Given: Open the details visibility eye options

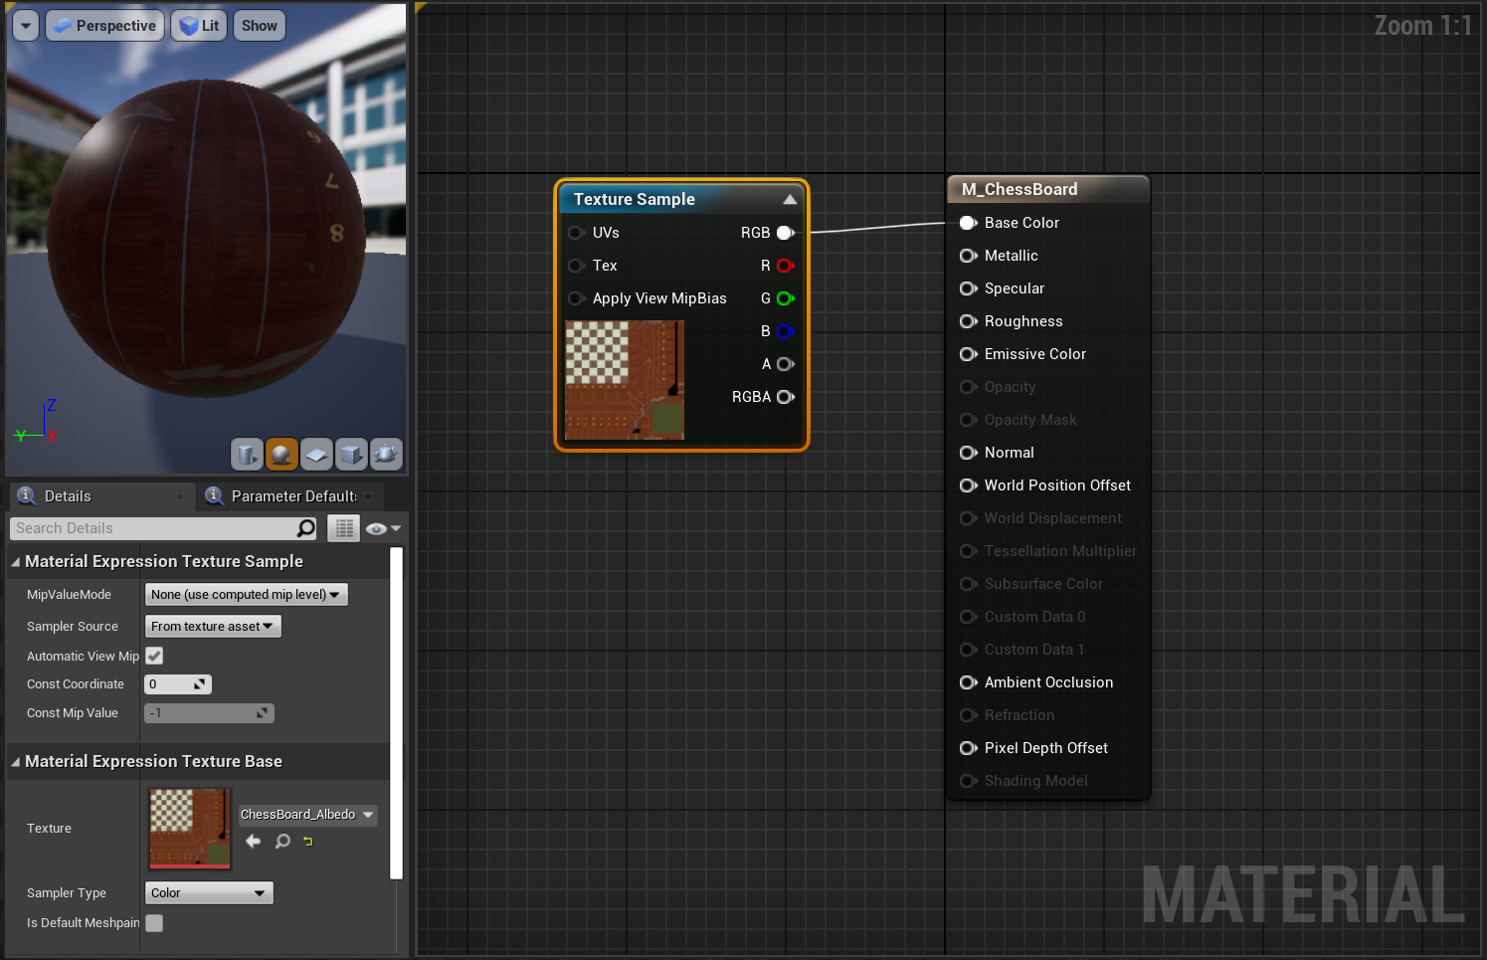Looking at the screenshot, I should (383, 528).
